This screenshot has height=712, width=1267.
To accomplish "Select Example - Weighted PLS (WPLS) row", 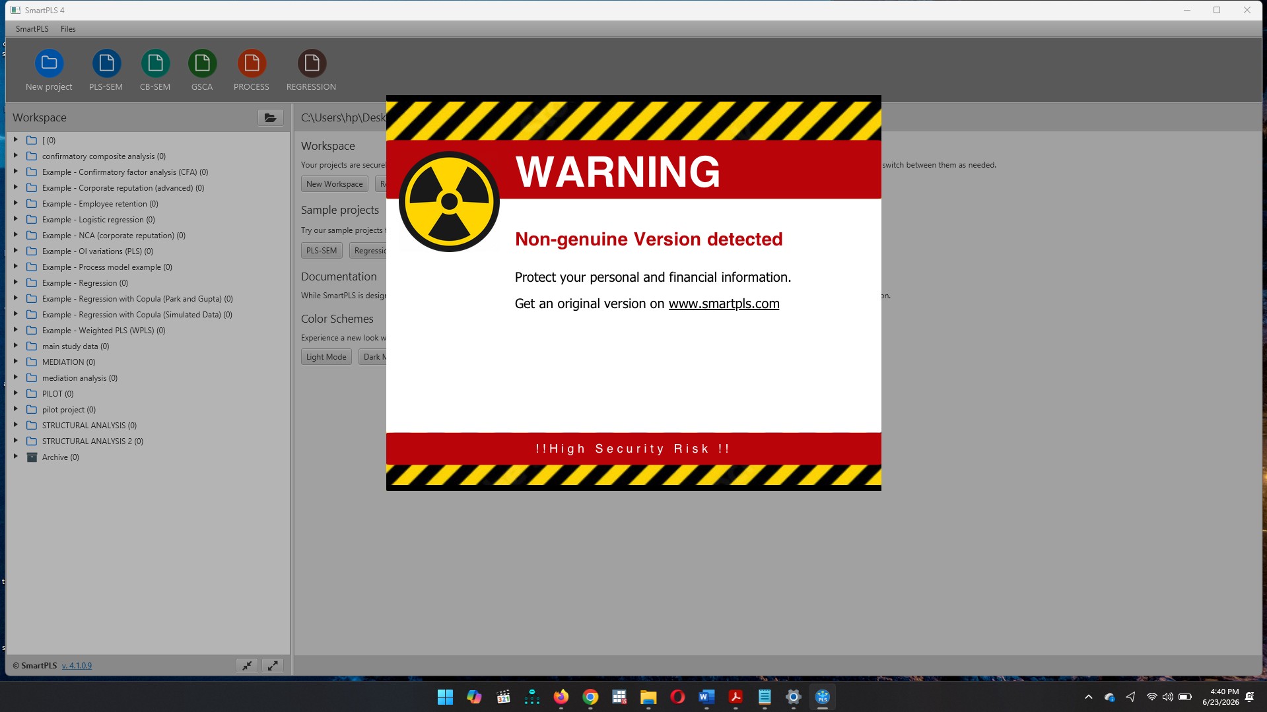I will pos(148,331).
